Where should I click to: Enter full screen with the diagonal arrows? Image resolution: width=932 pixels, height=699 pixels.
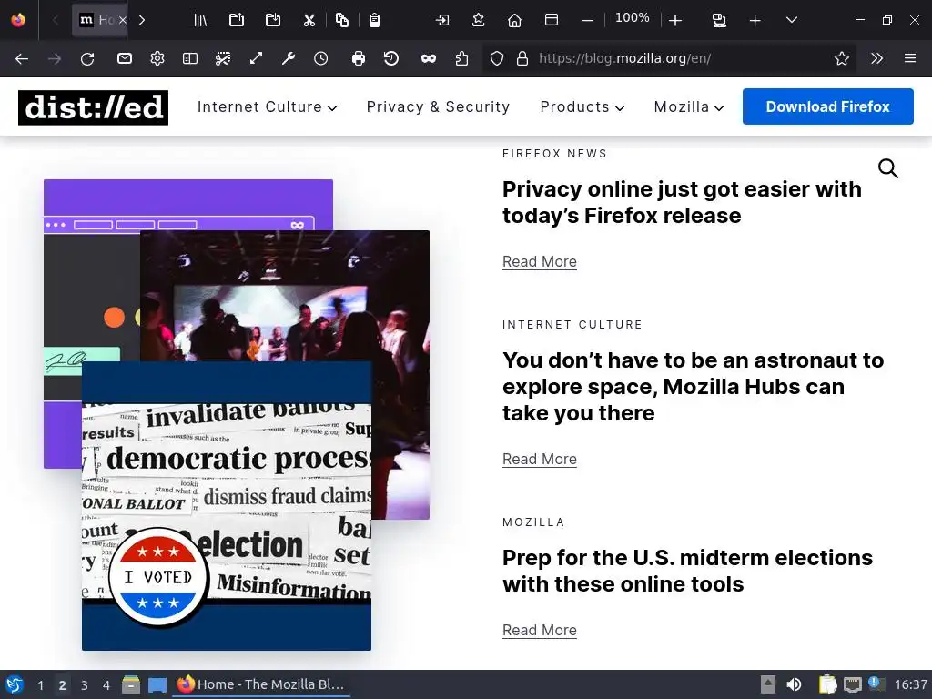point(256,58)
